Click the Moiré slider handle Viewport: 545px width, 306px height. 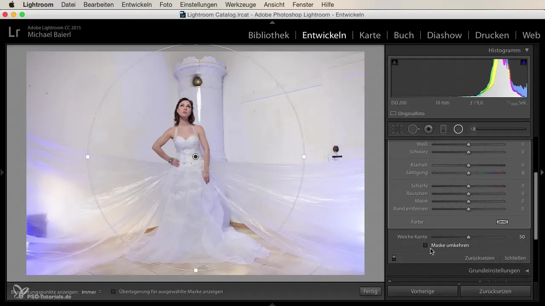(x=468, y=201)
